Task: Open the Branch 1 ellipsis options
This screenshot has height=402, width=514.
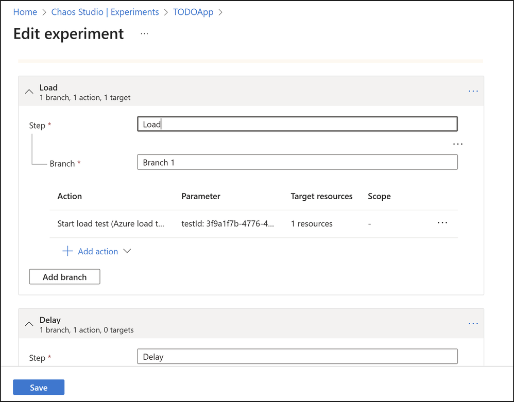Action: point(457,144)
